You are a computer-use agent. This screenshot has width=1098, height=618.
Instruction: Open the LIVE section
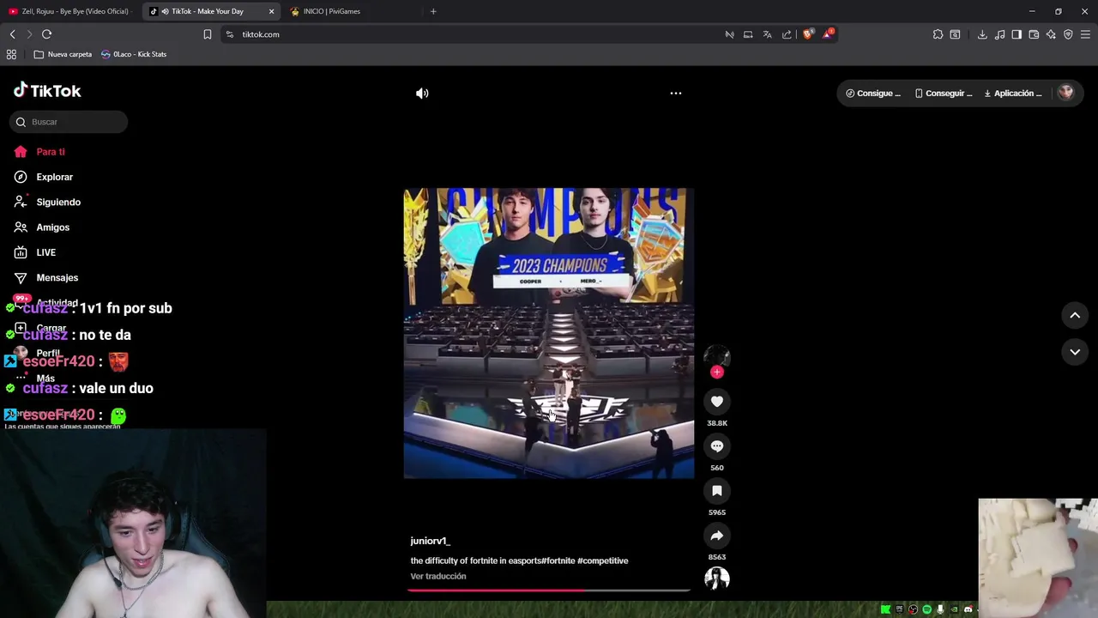coord(35,252)
